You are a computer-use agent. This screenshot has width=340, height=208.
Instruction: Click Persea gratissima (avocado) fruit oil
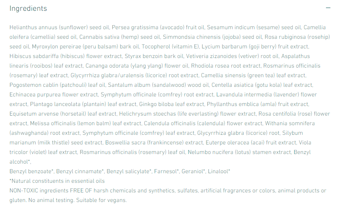(x=158, y=27)
